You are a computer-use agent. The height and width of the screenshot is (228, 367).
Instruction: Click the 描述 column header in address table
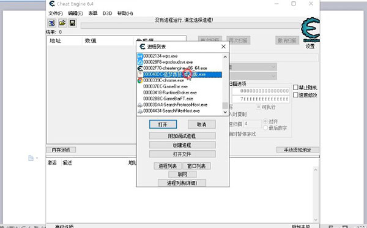tap(67, 162)
